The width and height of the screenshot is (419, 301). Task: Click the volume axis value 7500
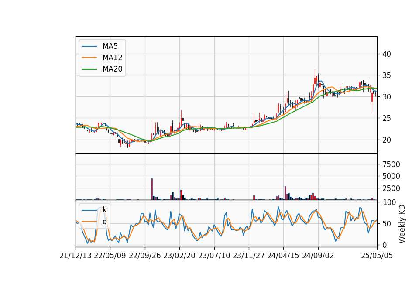(x=391, y=164)
